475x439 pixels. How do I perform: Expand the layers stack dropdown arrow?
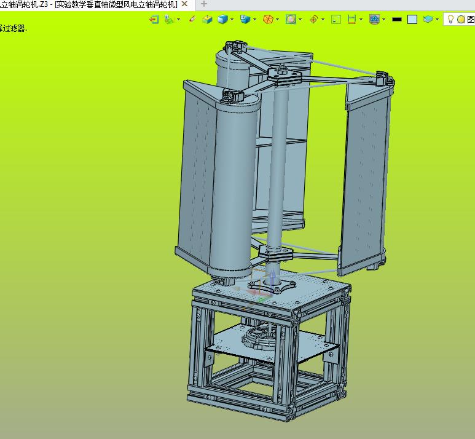[437, 19]
